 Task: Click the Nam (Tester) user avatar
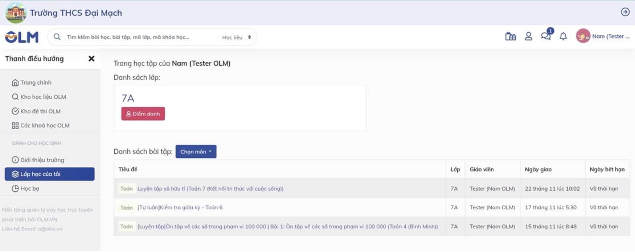[583, 36]
